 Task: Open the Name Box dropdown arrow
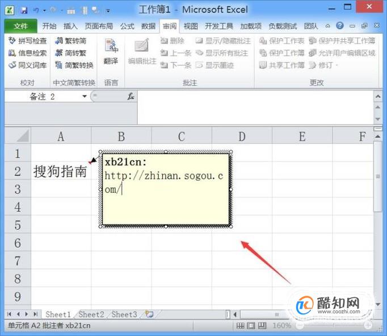[85, 97]
